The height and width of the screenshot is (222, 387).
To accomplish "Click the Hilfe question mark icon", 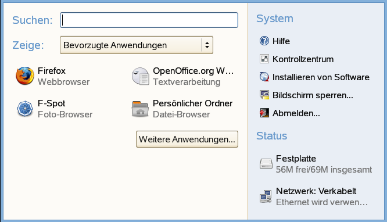I will coord(264,41).
